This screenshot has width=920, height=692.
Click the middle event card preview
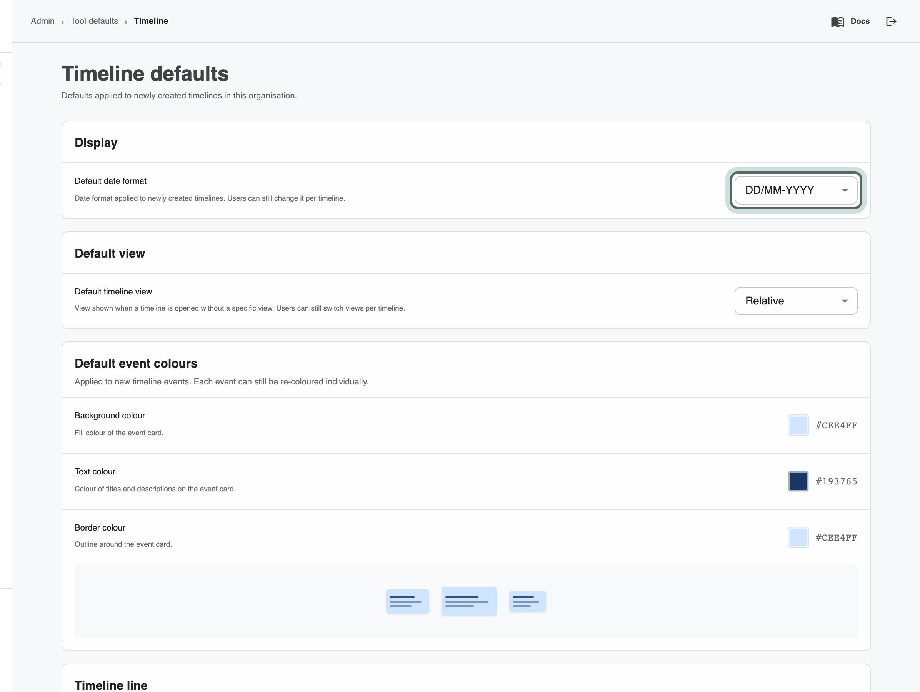coord(469,601)
